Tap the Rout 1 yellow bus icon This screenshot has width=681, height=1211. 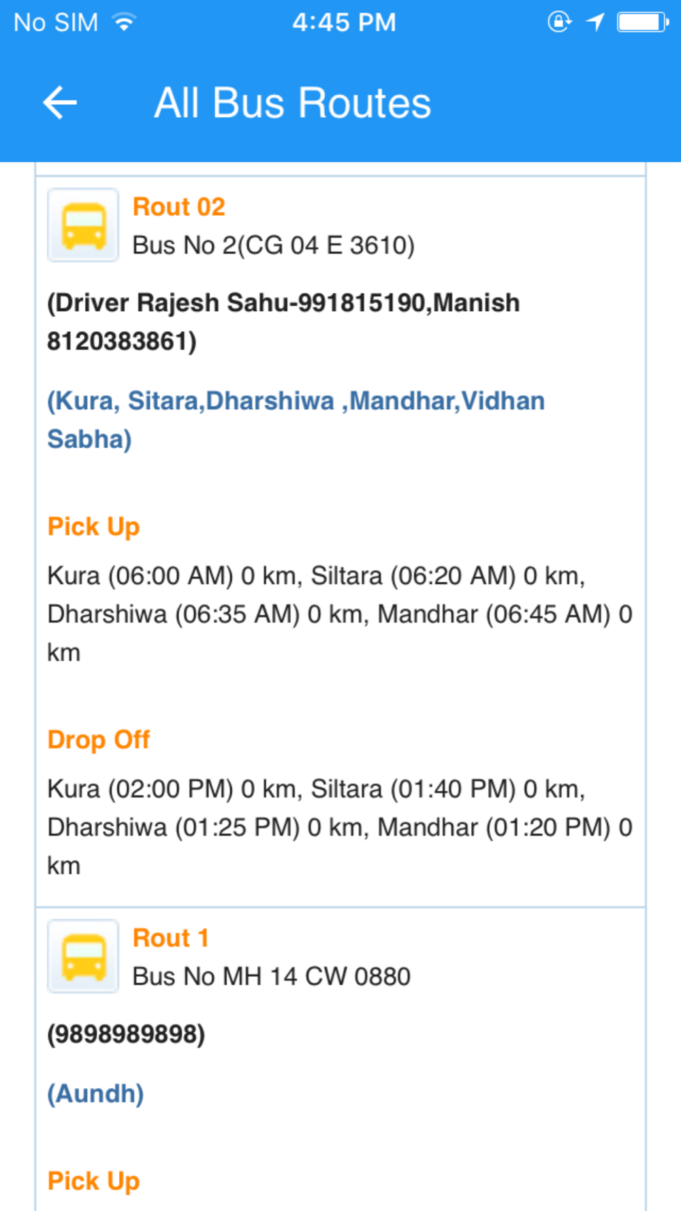[83, 956]
